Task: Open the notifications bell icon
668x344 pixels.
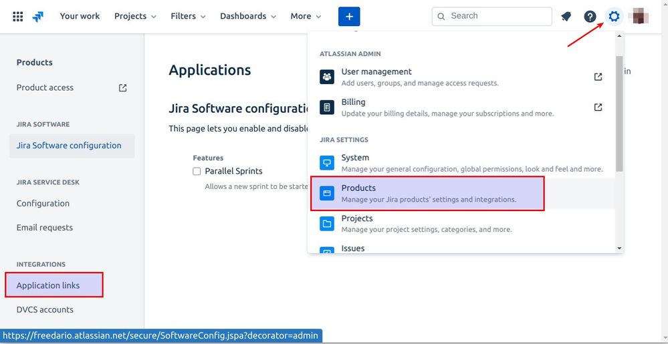Action: coord(566,17)
